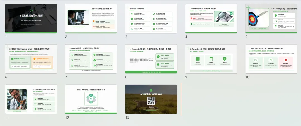Click slide number label 5
This screenshot has height=126, width=301.
pos(246,37)
